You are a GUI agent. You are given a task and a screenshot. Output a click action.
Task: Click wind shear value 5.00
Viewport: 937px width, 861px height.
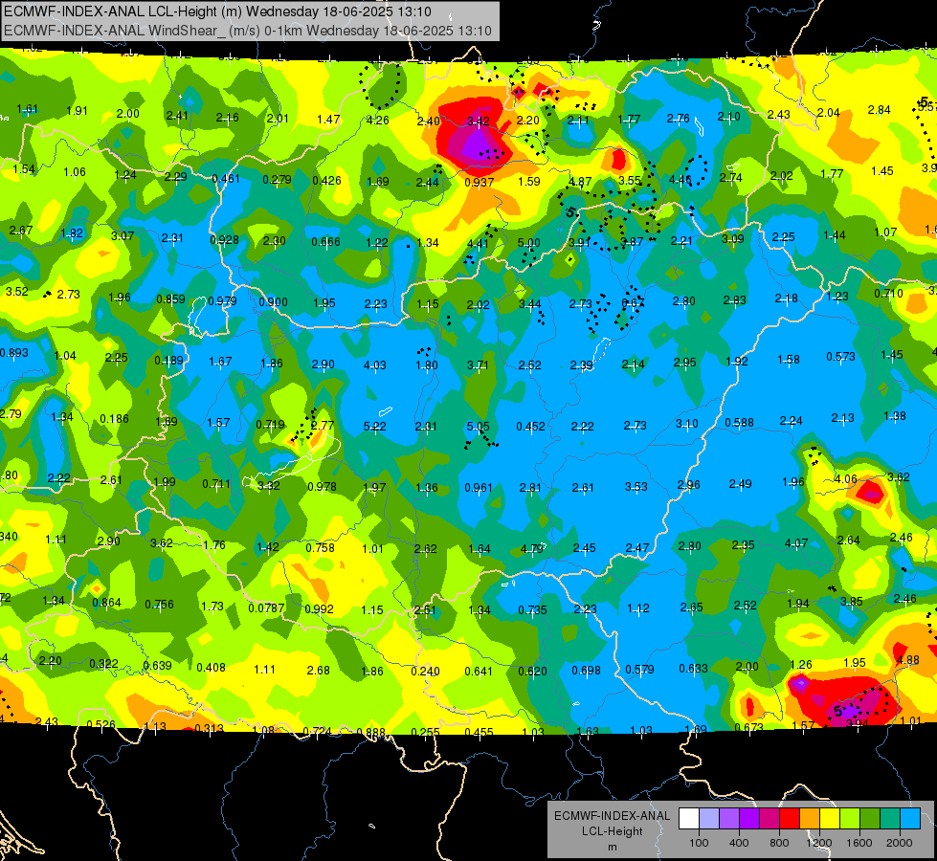coord(528,243)
